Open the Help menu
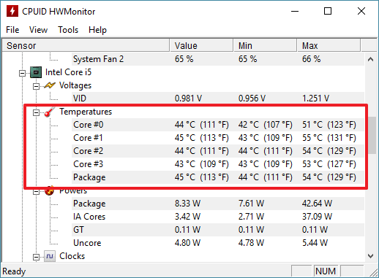This screenshot has height=278, width=379. click(97, 30)
